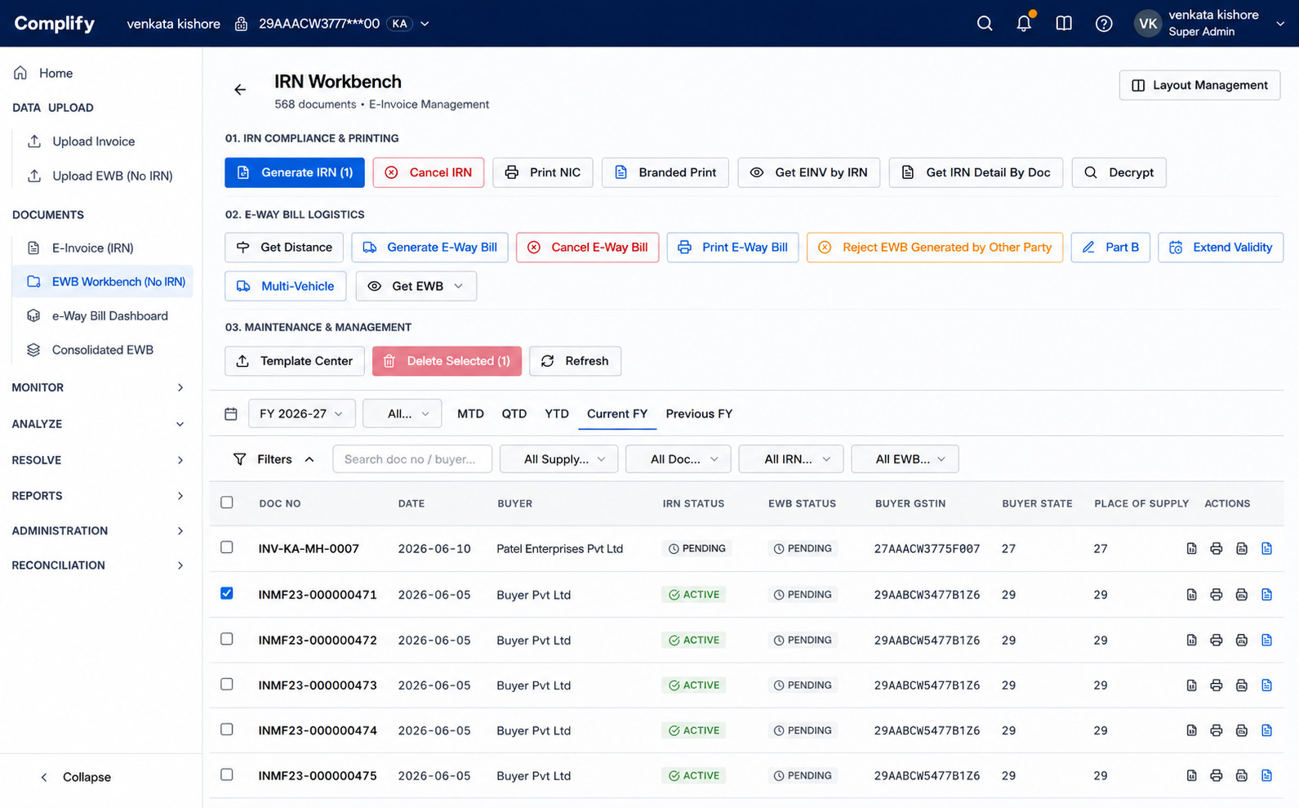
Task: Open Layout Management
Action: click(1199, 85)
